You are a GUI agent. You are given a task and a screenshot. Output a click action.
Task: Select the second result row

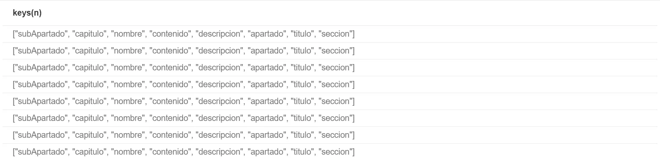coord(330,51)
